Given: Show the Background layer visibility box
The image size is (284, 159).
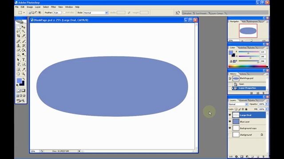Looking at the screenshot, I should (x=230, y=135).
